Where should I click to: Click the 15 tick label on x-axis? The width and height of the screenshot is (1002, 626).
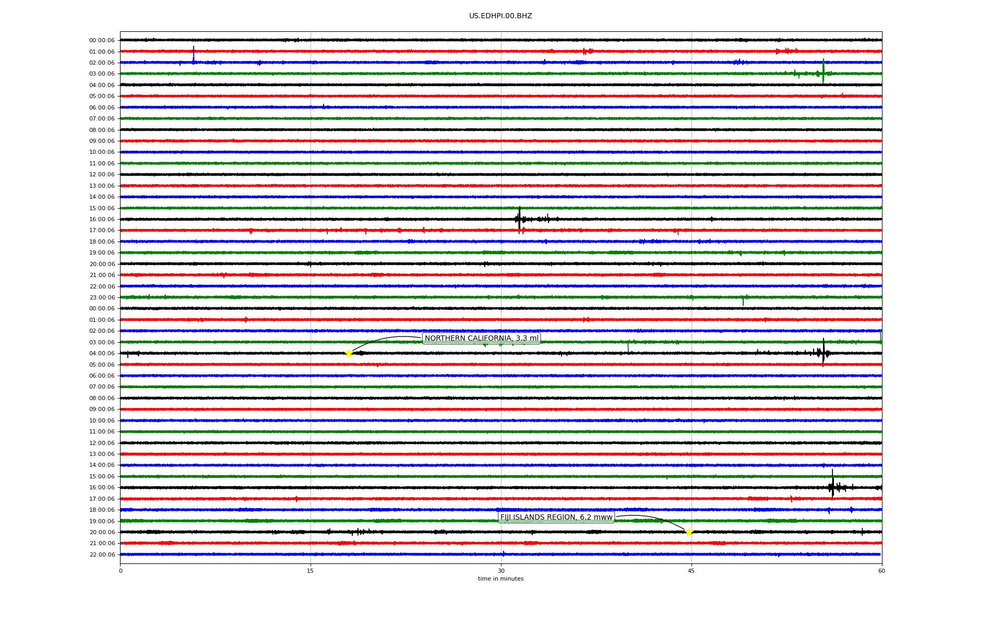click(x=311, y=571)
